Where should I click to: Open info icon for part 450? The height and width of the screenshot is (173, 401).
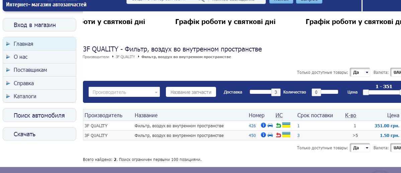pos(263,135)
